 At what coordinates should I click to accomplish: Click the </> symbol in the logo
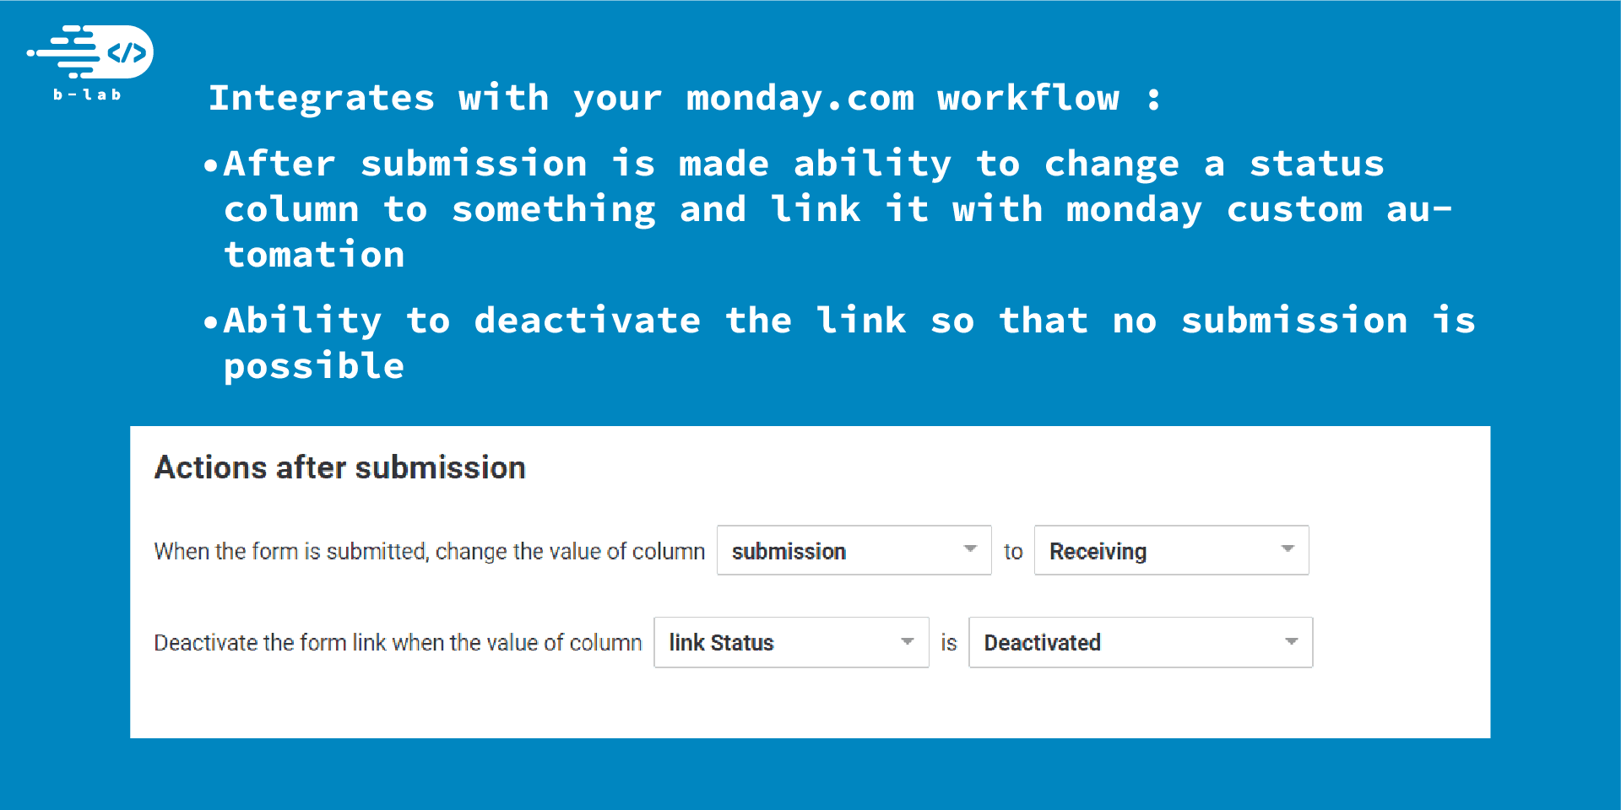click(127, 53)
